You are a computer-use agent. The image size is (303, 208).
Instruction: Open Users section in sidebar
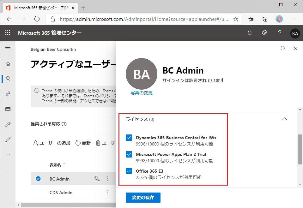8,79
